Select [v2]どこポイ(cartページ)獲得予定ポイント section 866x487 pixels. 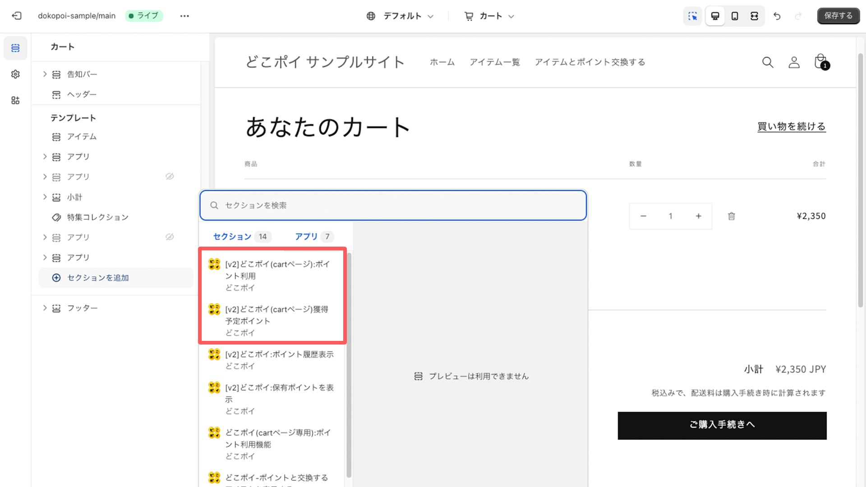272,321
